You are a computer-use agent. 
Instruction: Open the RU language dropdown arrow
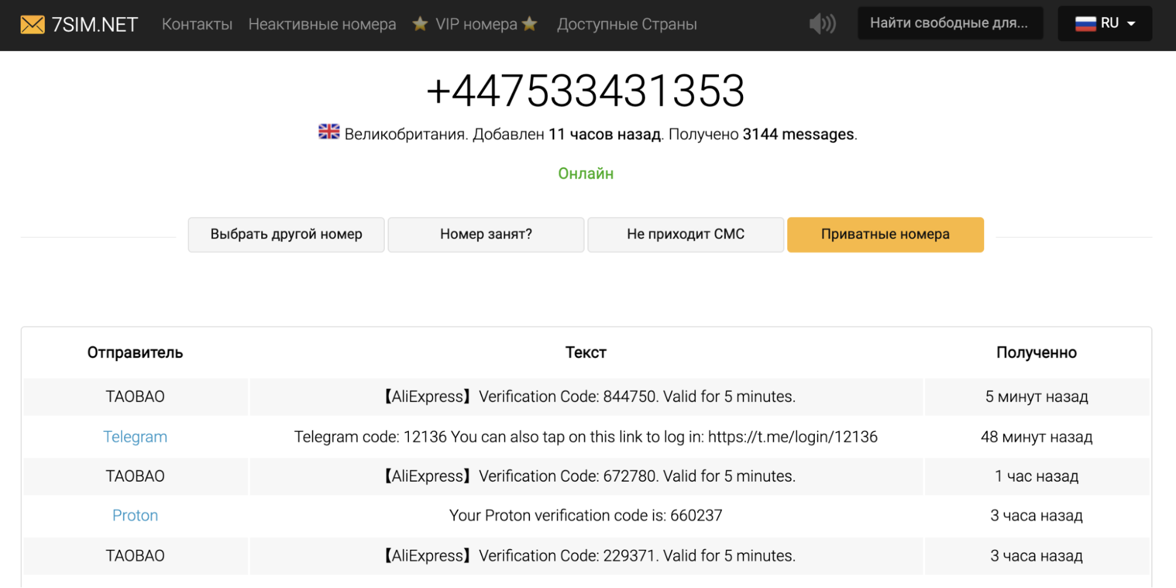pyautogui.click(x=1131, y=23)
